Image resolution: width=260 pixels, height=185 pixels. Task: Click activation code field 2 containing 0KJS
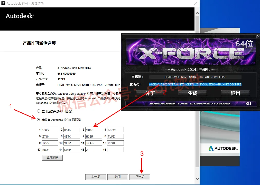(72, 130)
